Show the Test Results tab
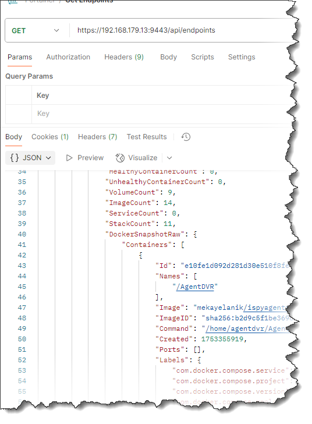The height and width of the screenshot is (424, 312). click(147, 137)
